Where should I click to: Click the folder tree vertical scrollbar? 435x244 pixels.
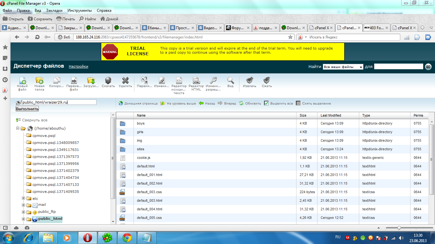113,158
